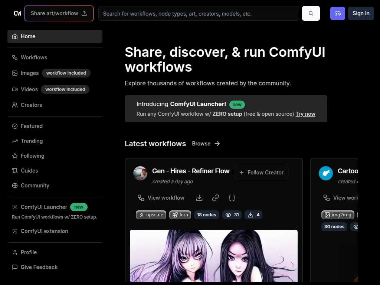Click the Sign In button
Image resolution: width=380 pixels, height=285 pixels.
click(361, 13)
